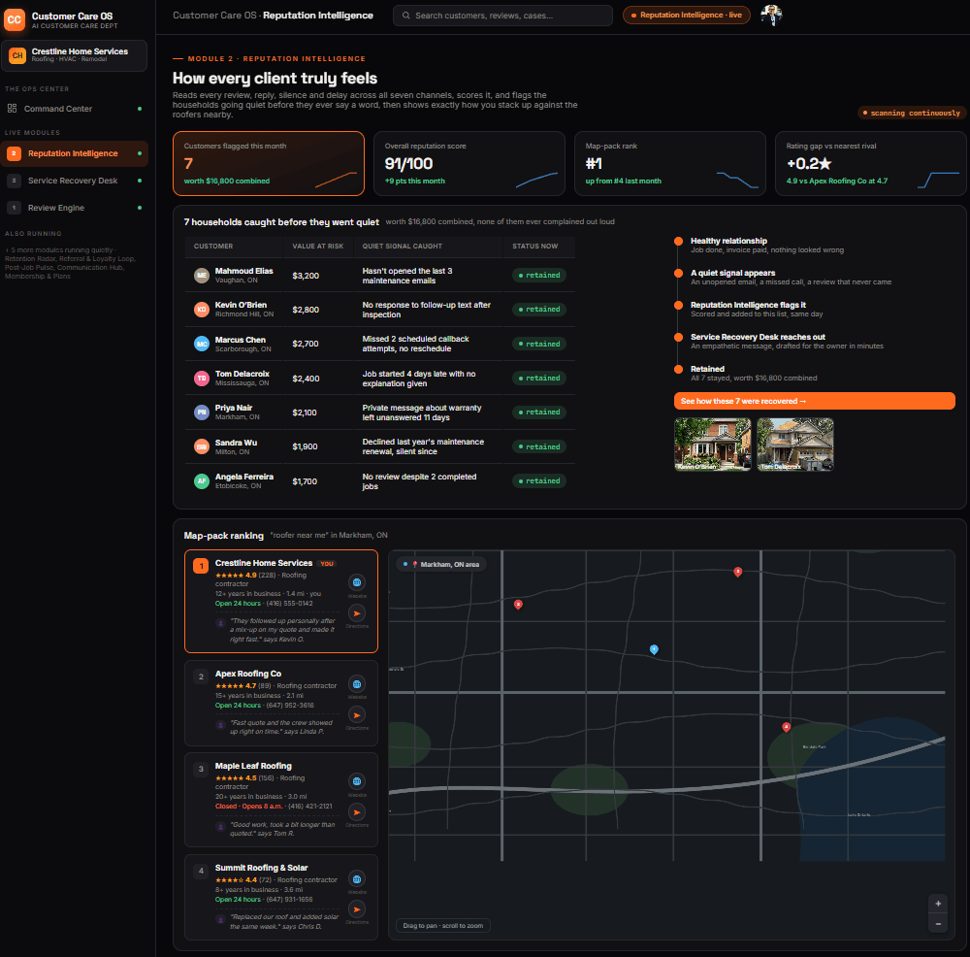Open the Kevin O'Brien house thumbnail
The width and height of the screenshot is (970, 957).
[x=713, y=445]
